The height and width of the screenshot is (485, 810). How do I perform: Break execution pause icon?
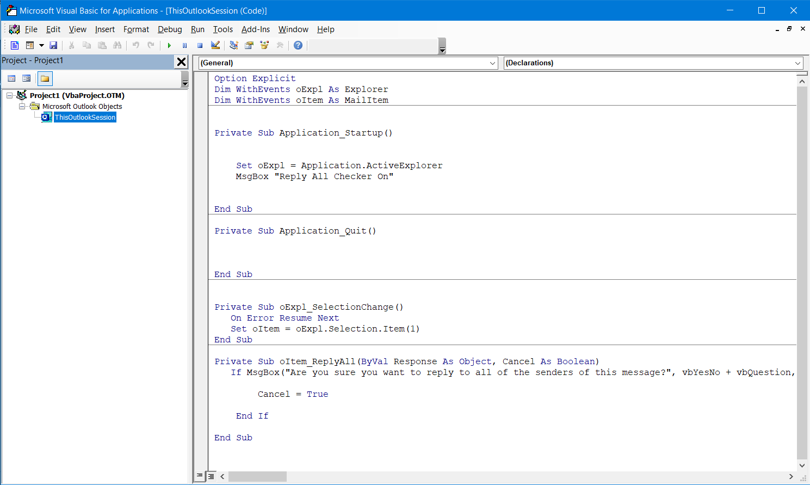(184, 45)
